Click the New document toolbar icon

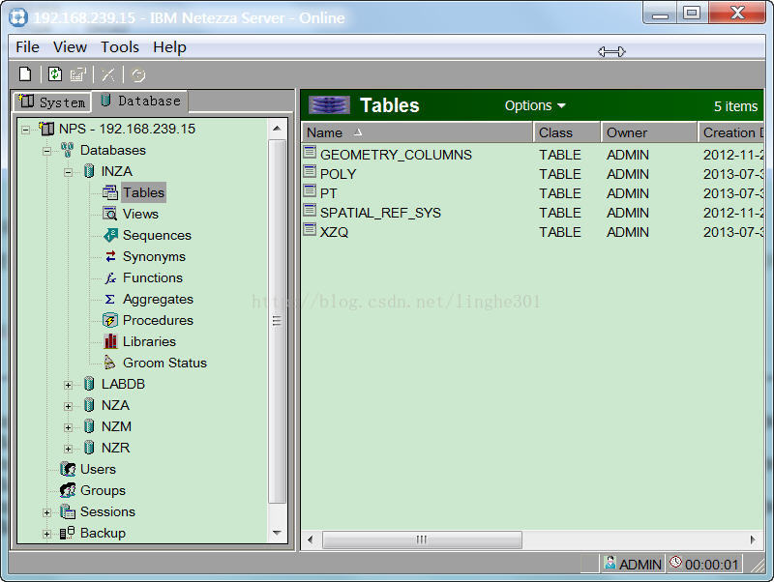[25, 74]
